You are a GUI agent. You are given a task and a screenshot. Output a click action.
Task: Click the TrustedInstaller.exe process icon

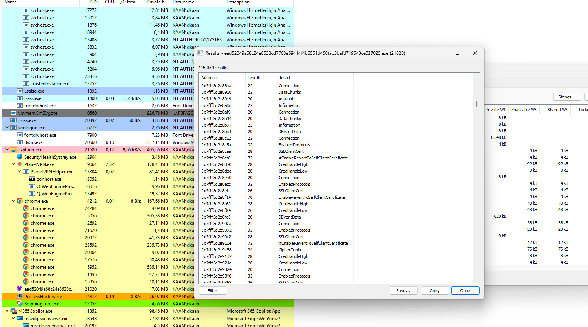pyautogui.click(x=26, y=84)
